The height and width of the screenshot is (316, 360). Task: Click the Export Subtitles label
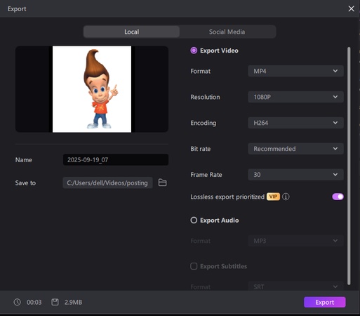(223, 266)
